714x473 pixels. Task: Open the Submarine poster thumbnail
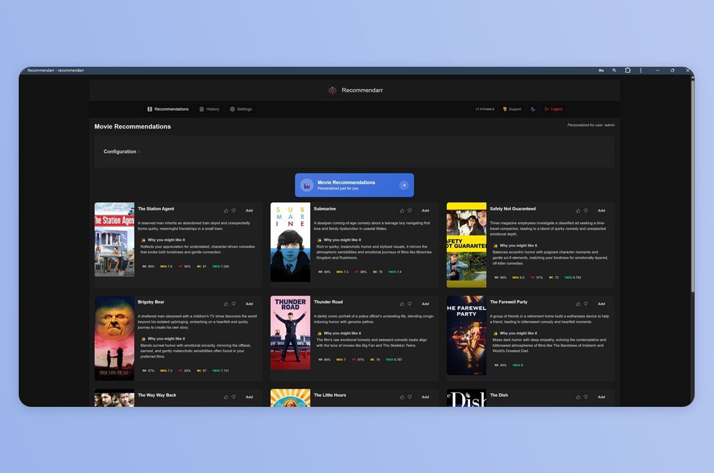[x=290, y=242]
